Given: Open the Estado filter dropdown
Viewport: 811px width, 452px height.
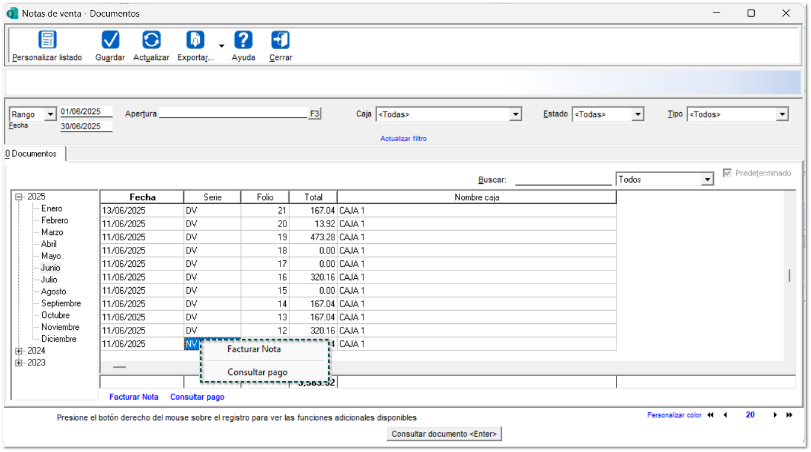Looking at the screenshot, I should point(638,114).
